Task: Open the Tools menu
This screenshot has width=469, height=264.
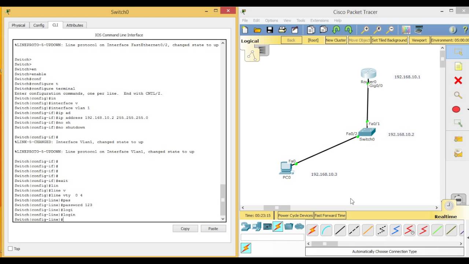Action: click(301, 21)
